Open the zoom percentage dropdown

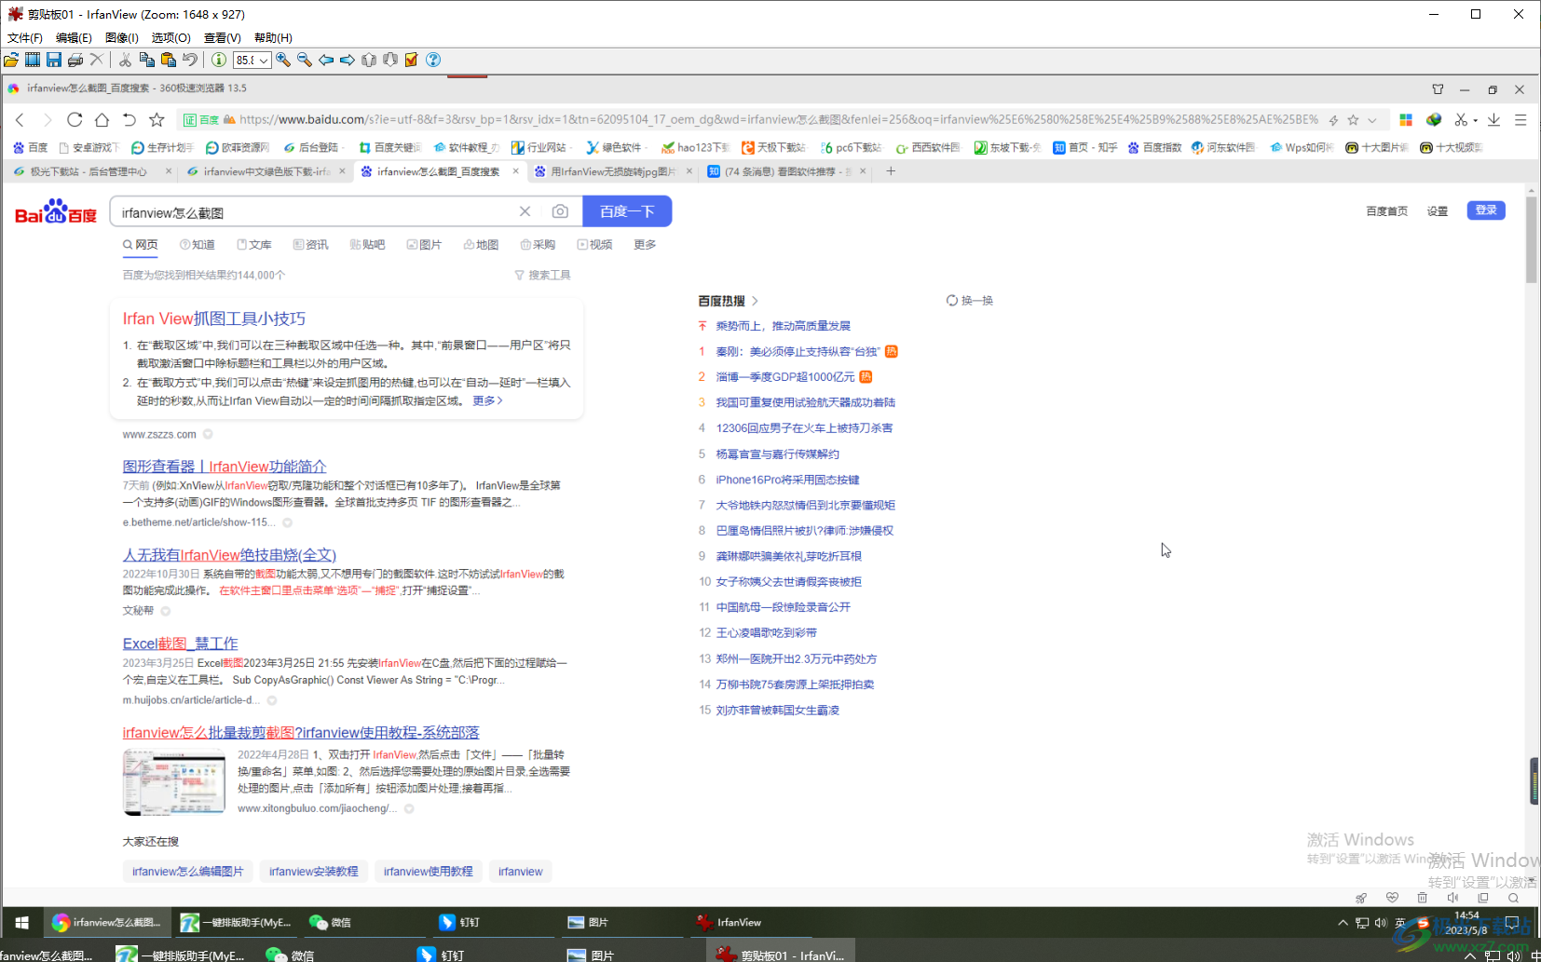(x=265, y=60)
